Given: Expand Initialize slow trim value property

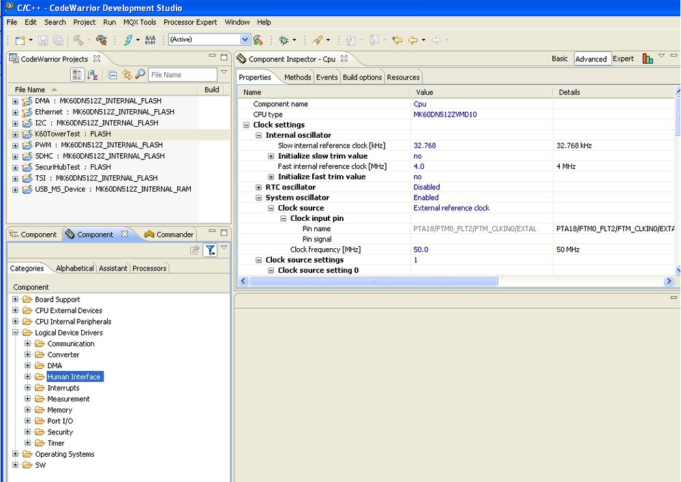Looking at the screenshot, I should [271, 156].
